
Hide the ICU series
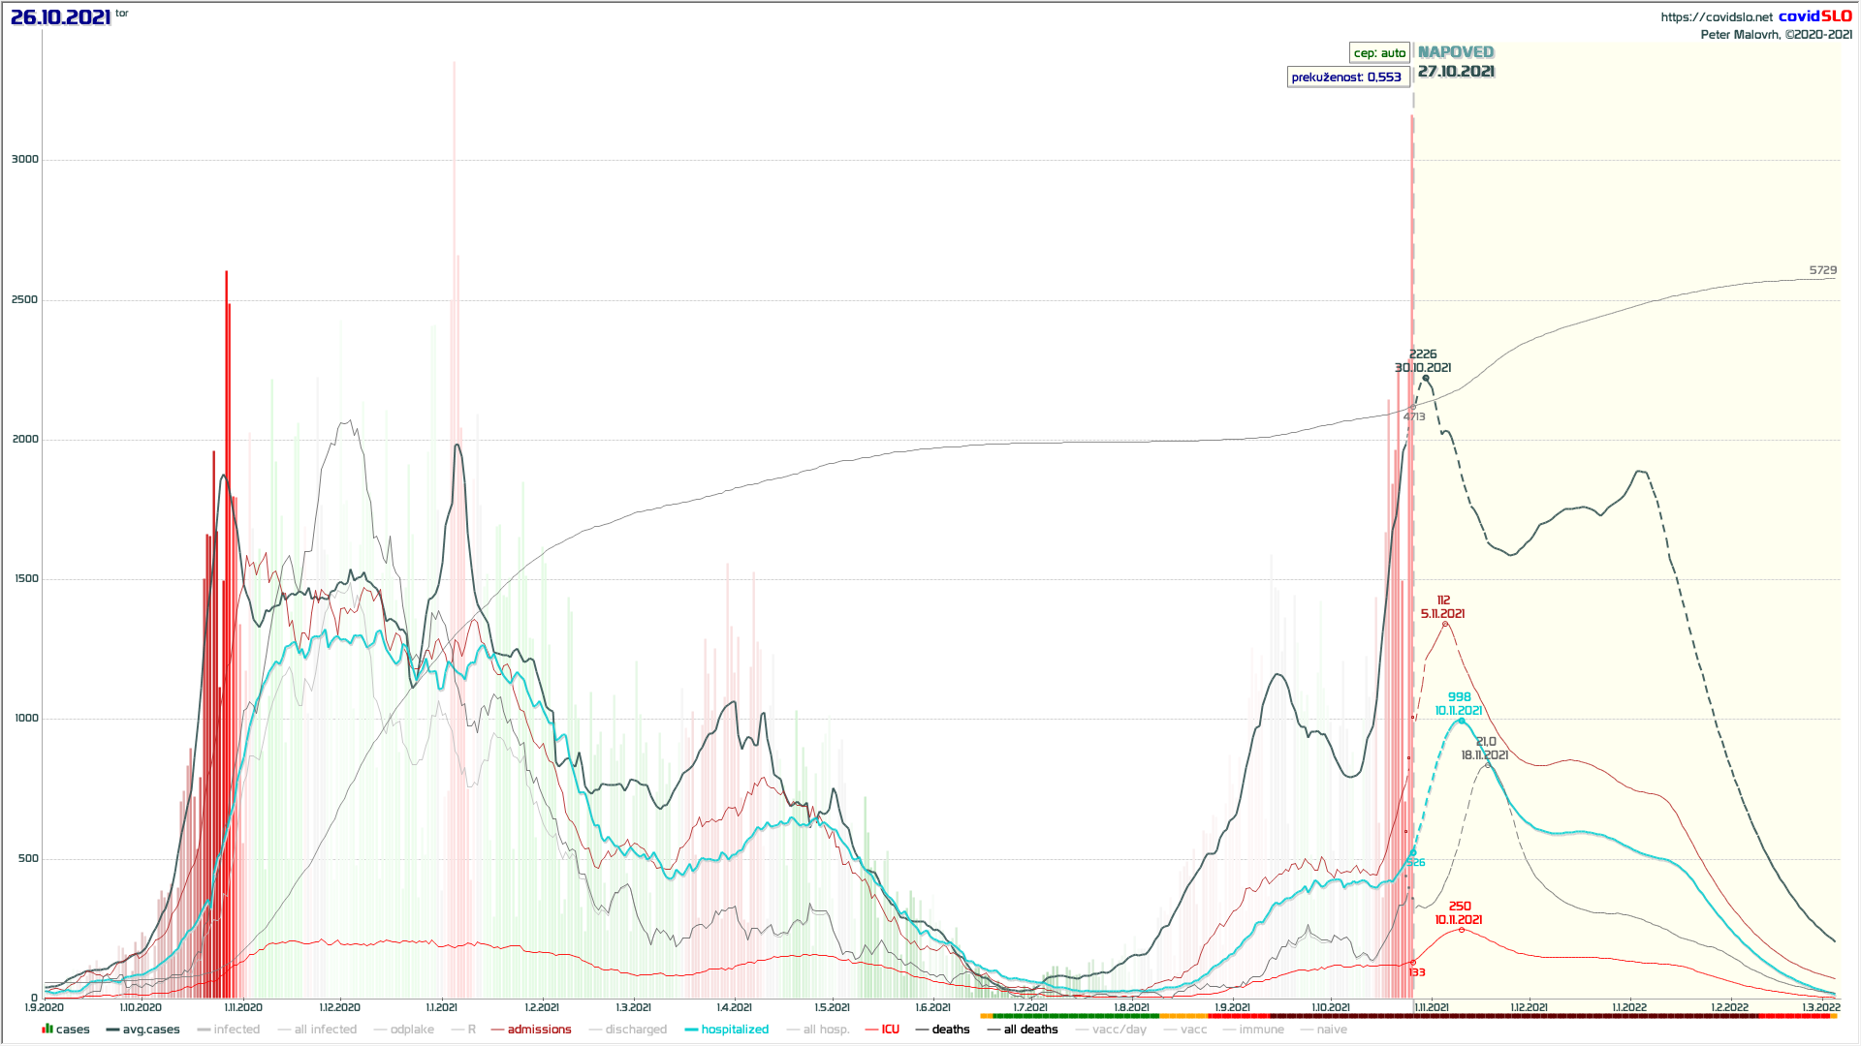pos(890,1030)
